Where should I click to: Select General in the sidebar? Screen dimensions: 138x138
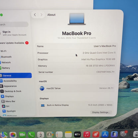coord(16,76)
